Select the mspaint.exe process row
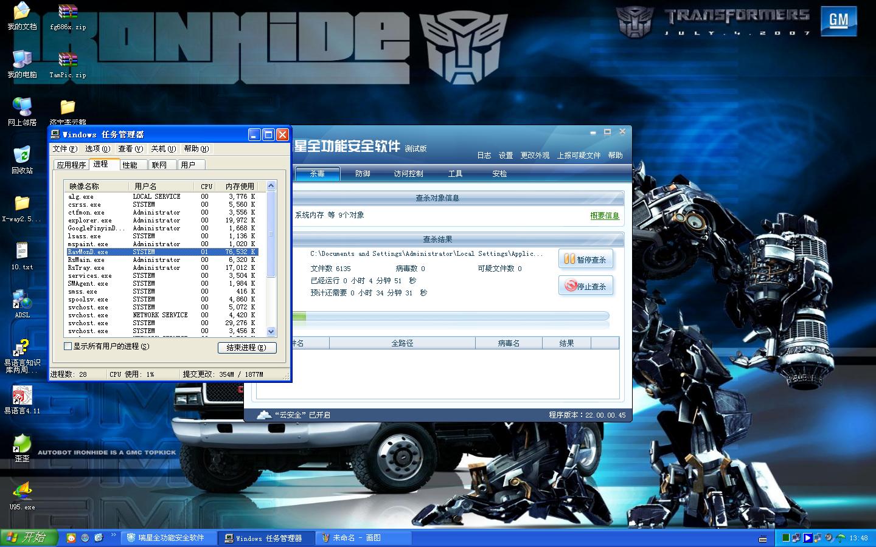The width and height of the screenshot is (876, 547). pyautogui.click(x=162, y=244)
